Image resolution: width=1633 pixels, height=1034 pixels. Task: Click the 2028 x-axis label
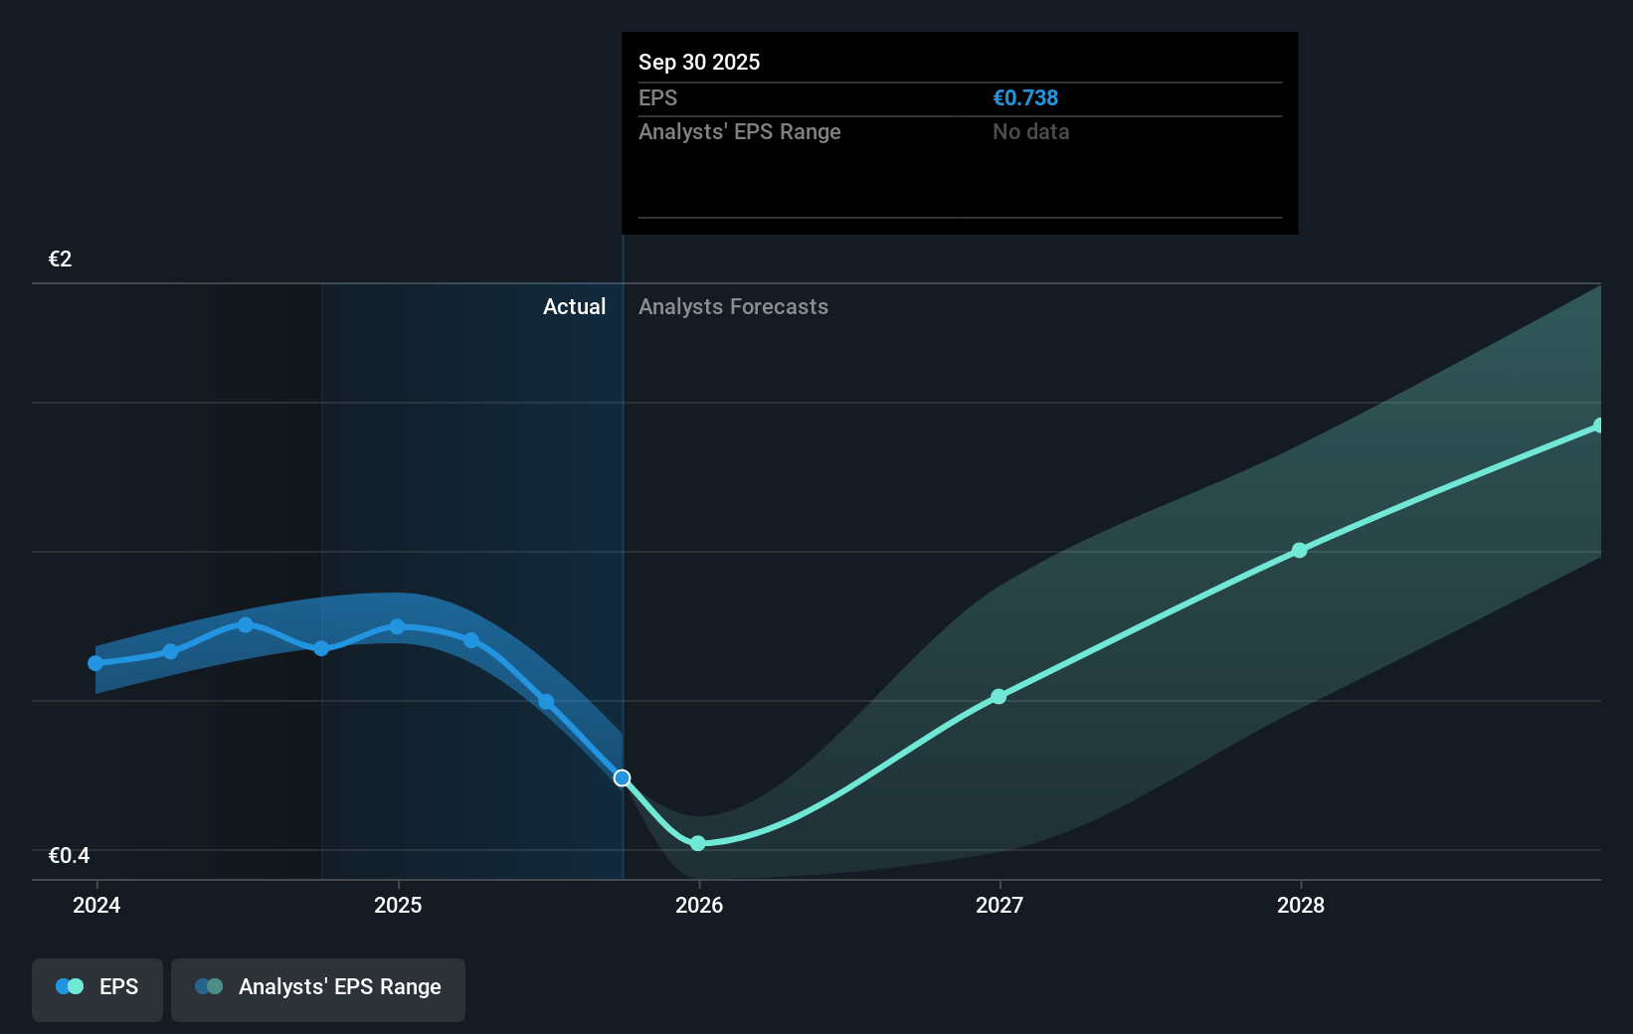click(1300, 905)
